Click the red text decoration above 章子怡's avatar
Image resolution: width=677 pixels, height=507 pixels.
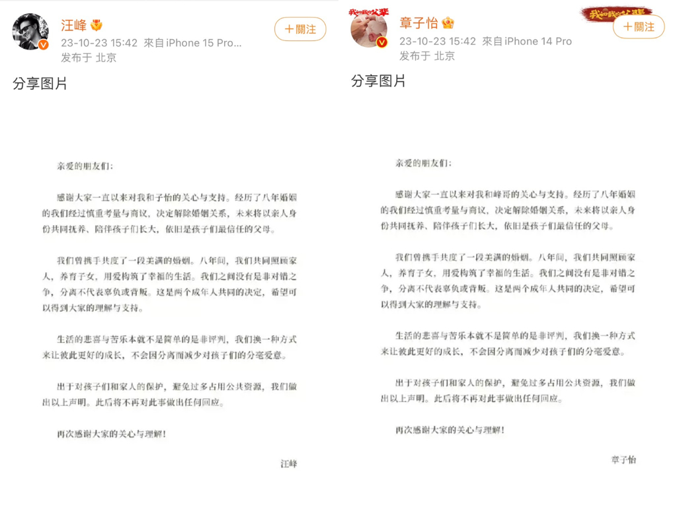368,13
